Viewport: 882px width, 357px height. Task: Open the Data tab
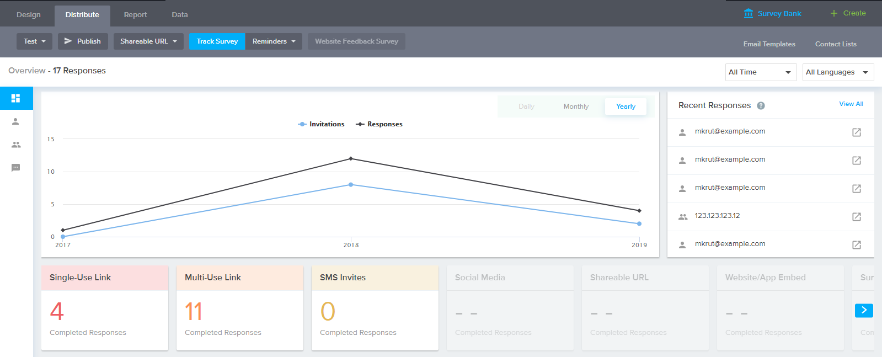(x=180, y=15)
